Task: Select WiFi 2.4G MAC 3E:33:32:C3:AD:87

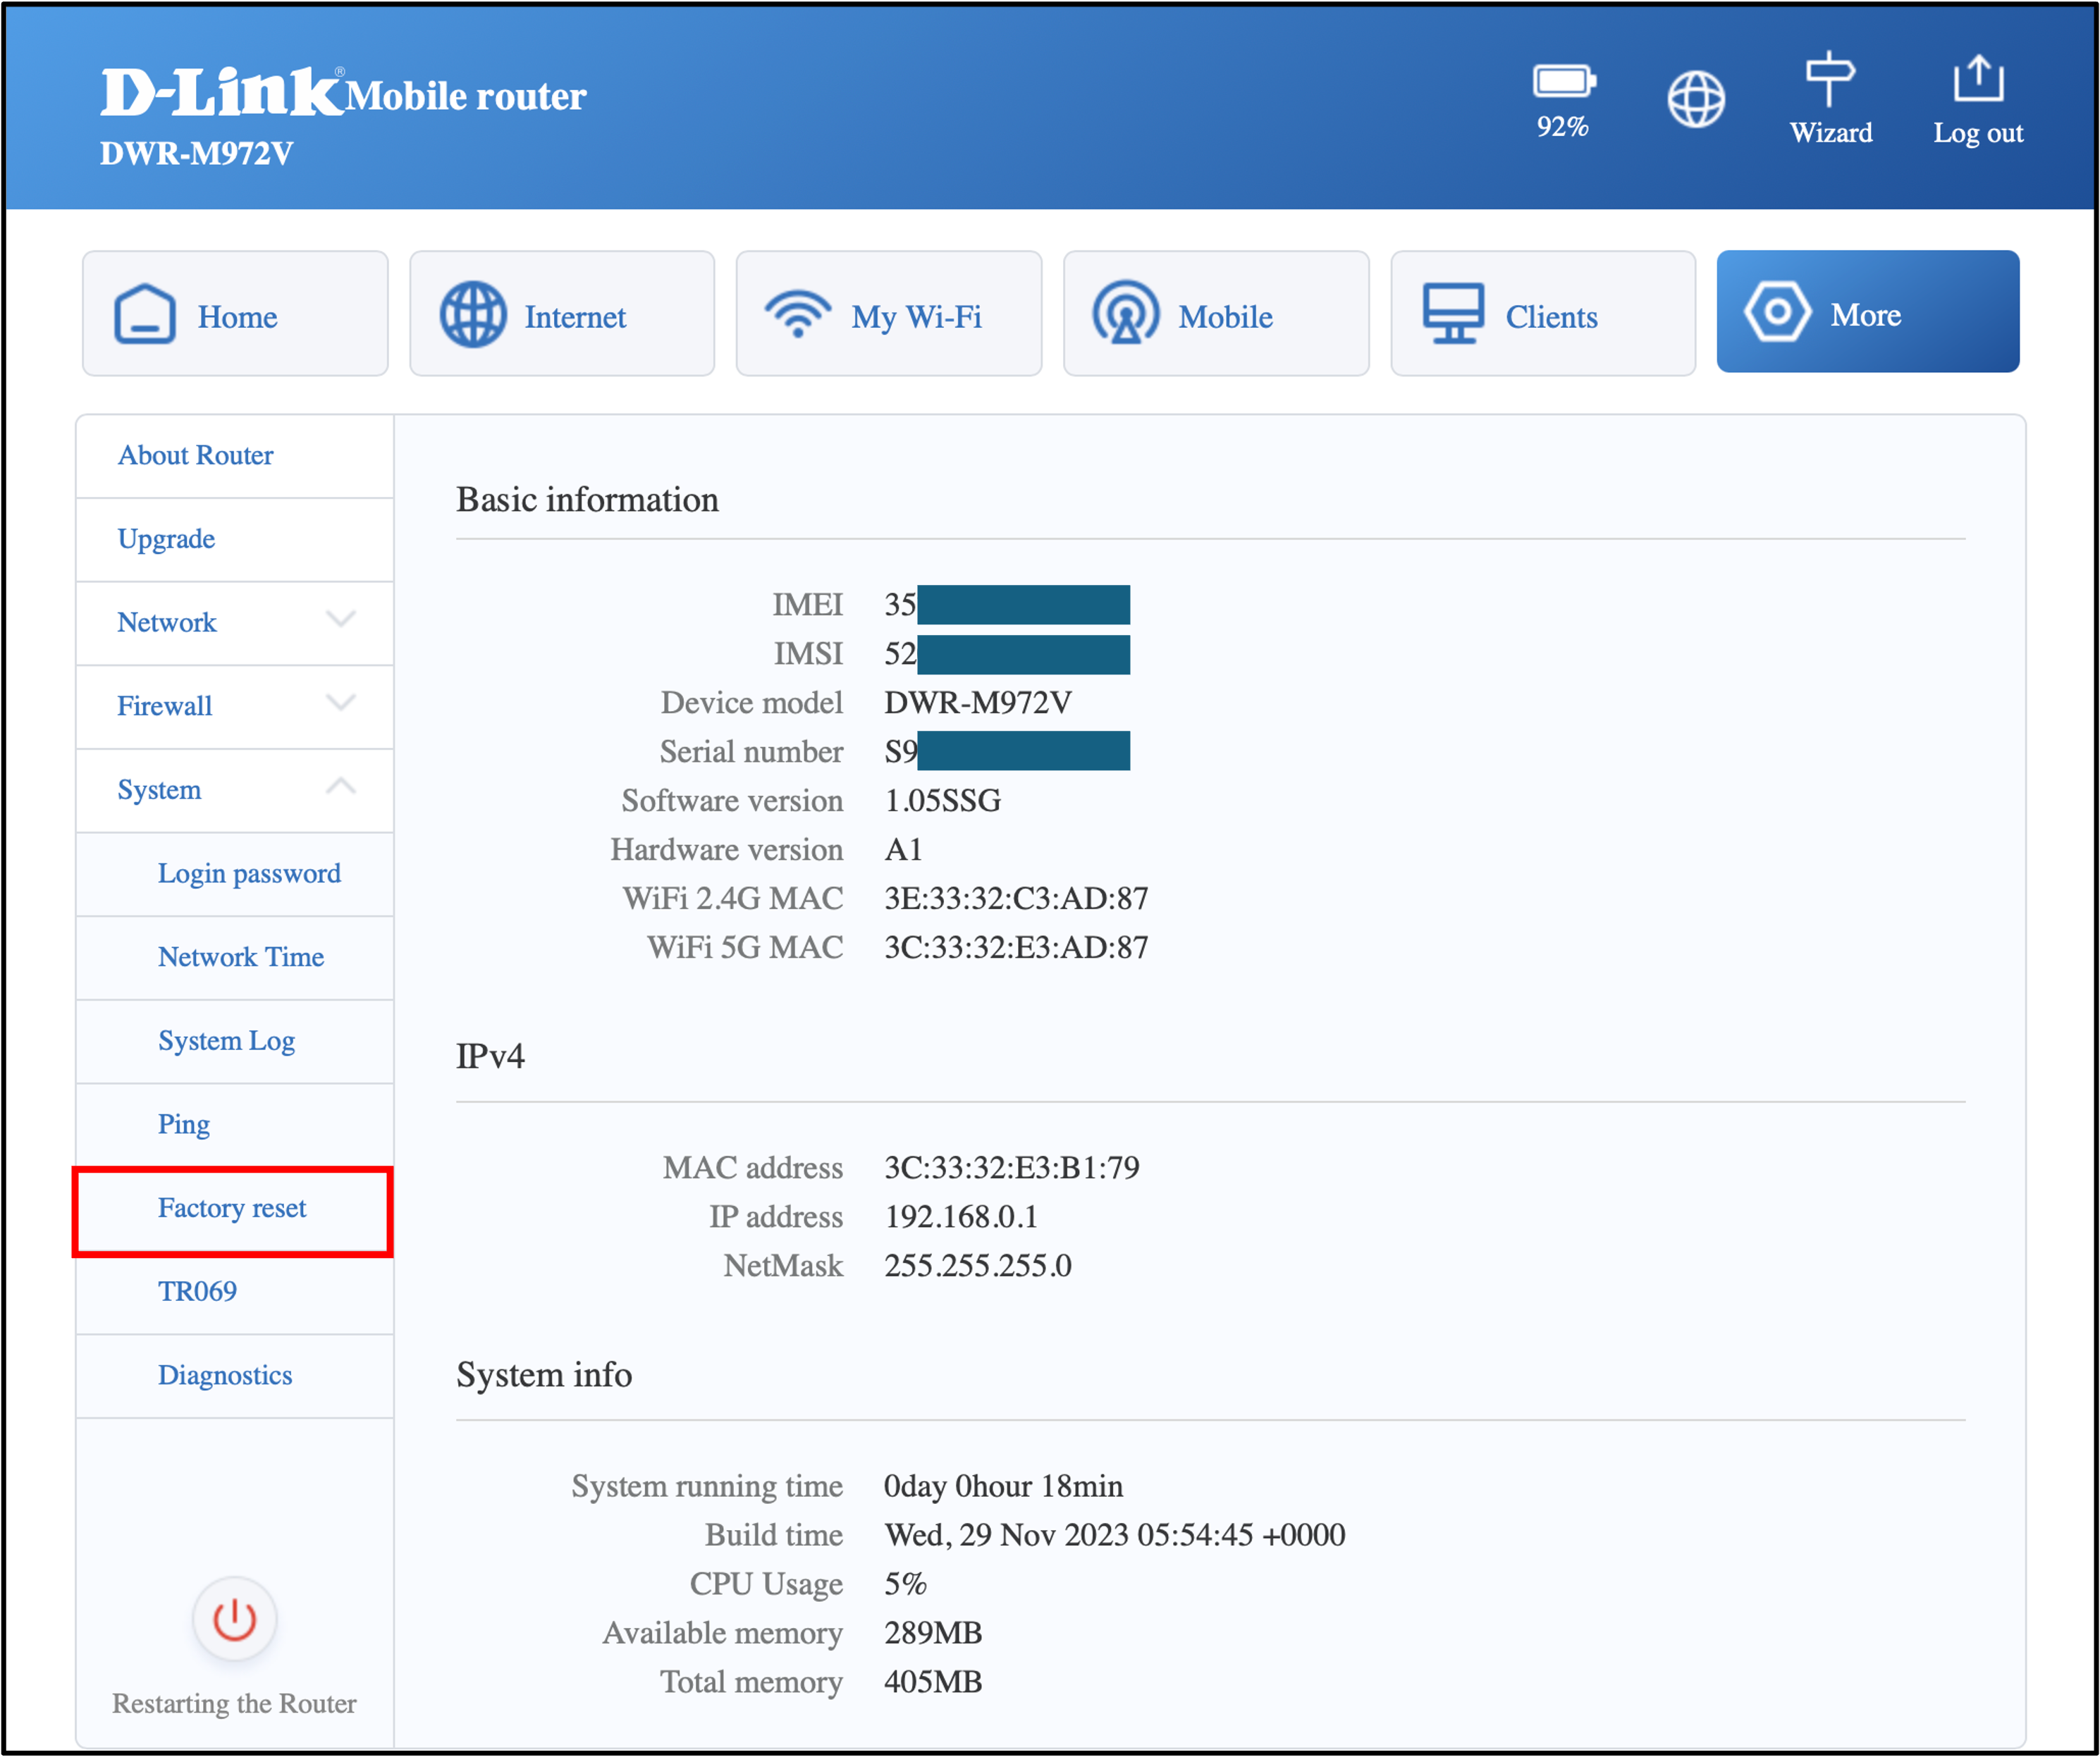Action: point(1016,898)
